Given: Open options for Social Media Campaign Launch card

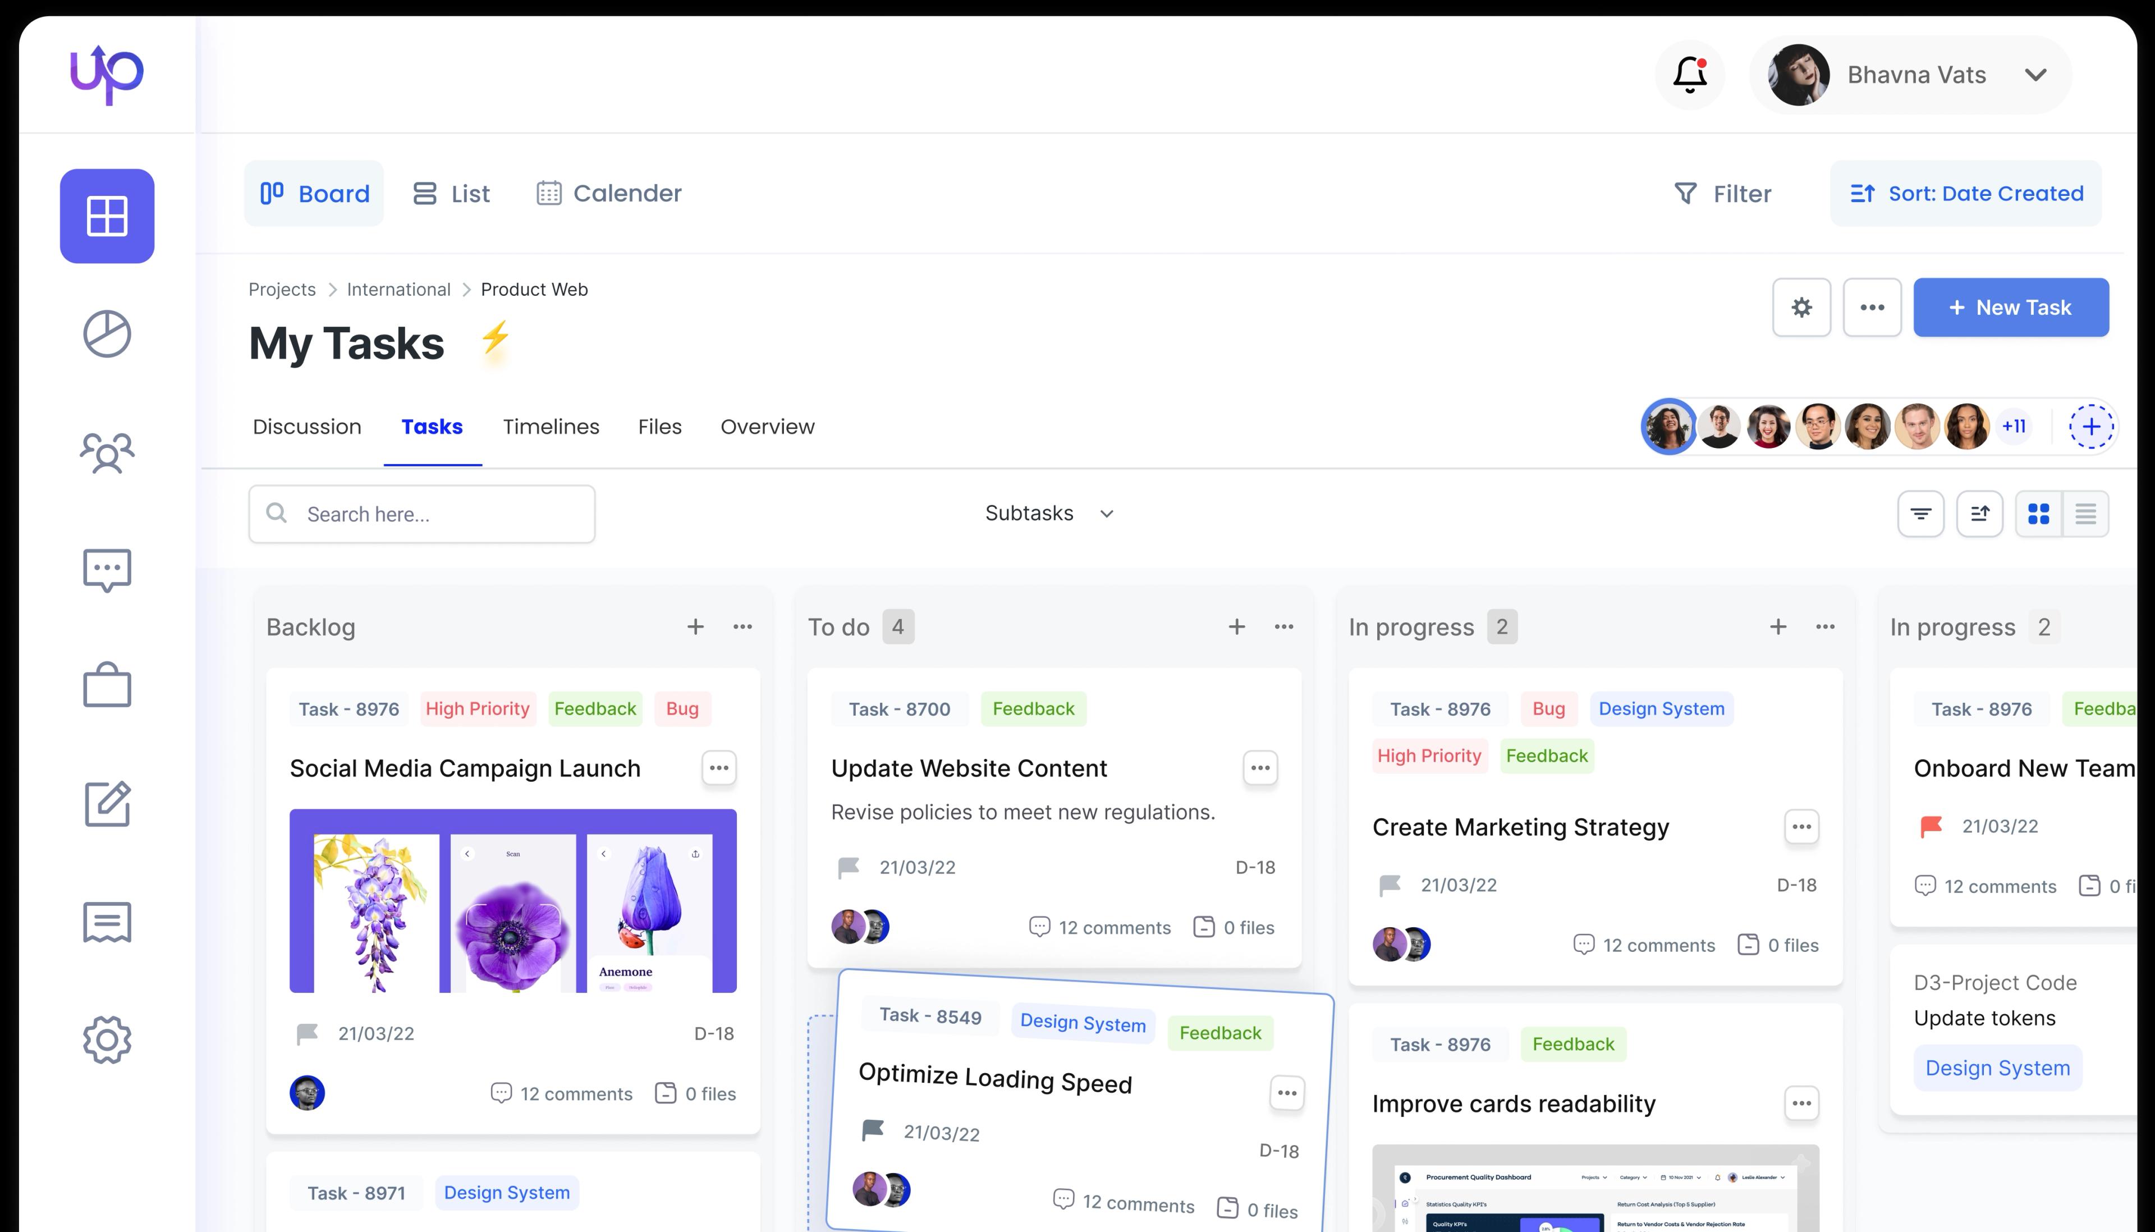Looking at the screenshot, I should pyautogui.click(x=719, y=768).
